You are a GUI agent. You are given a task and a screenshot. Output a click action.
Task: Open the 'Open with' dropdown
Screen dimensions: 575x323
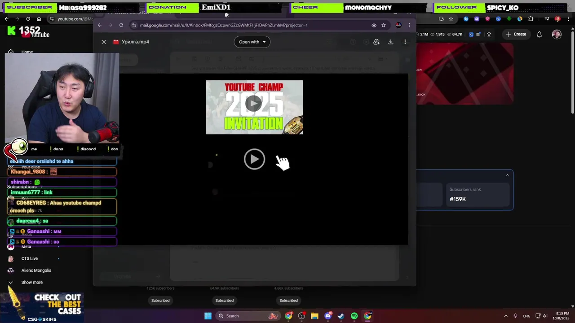(x=252, y=42)
